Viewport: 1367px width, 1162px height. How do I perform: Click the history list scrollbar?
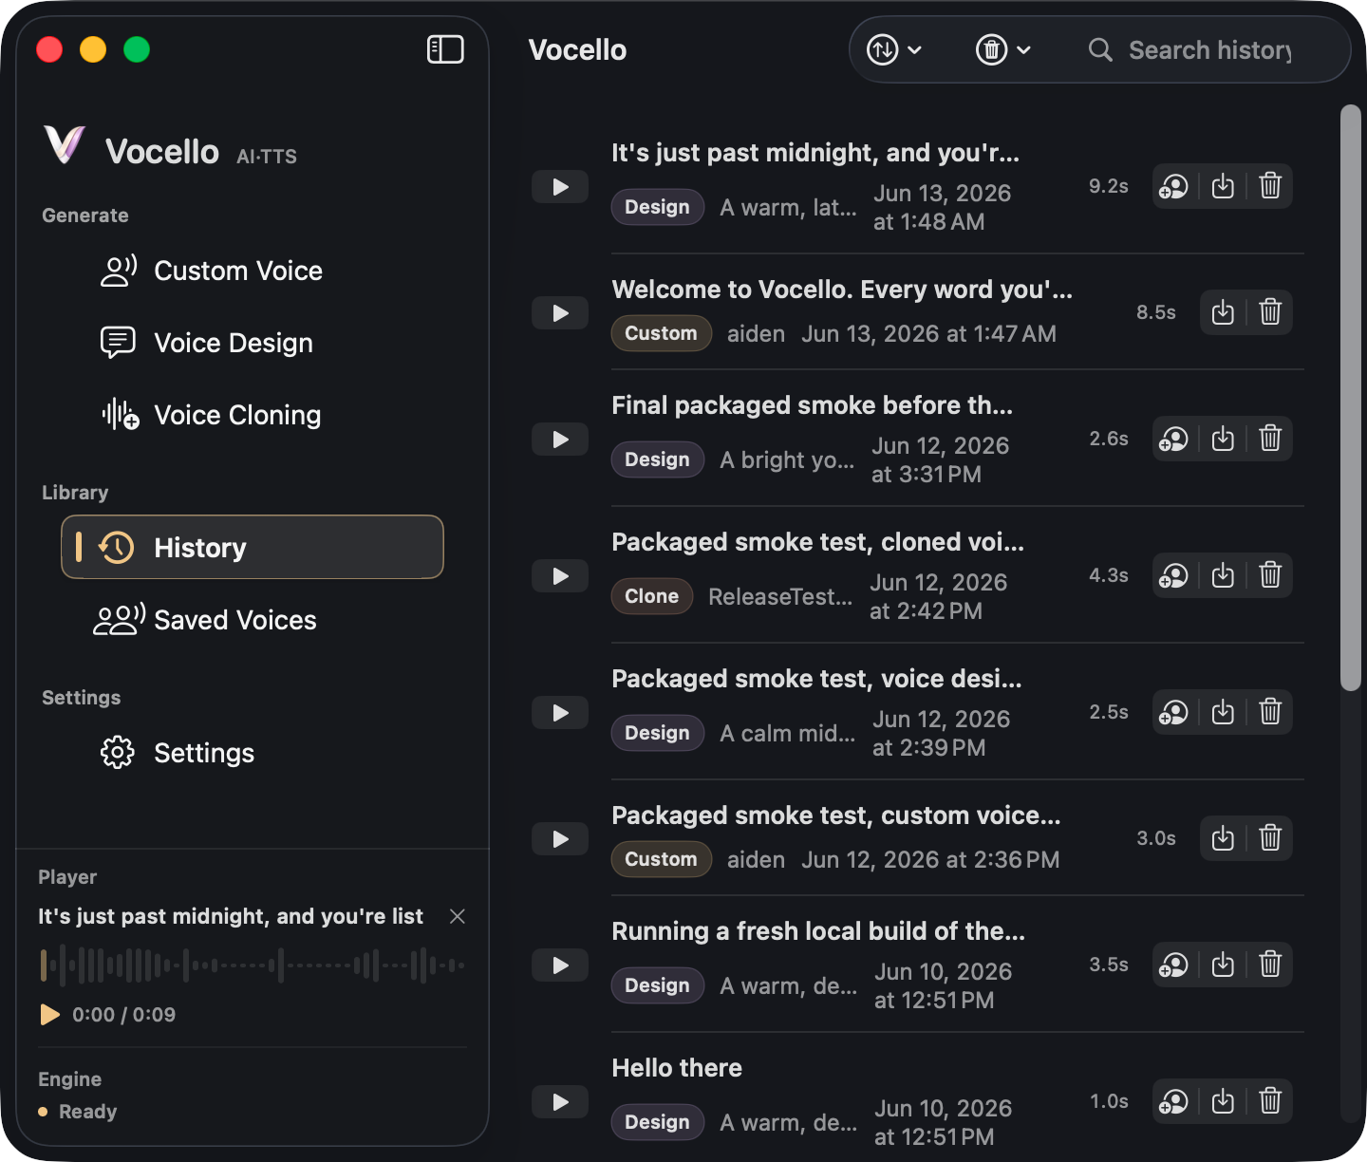click(1351, 398)
